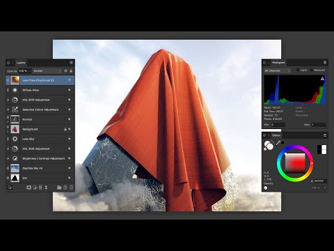334x251 pixels.
Task: Select the Colour tab
Action: 276,135
